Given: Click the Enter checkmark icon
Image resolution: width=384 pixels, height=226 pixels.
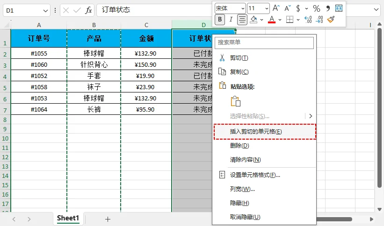Looking at the screenshot, I should tap(77, 10).
